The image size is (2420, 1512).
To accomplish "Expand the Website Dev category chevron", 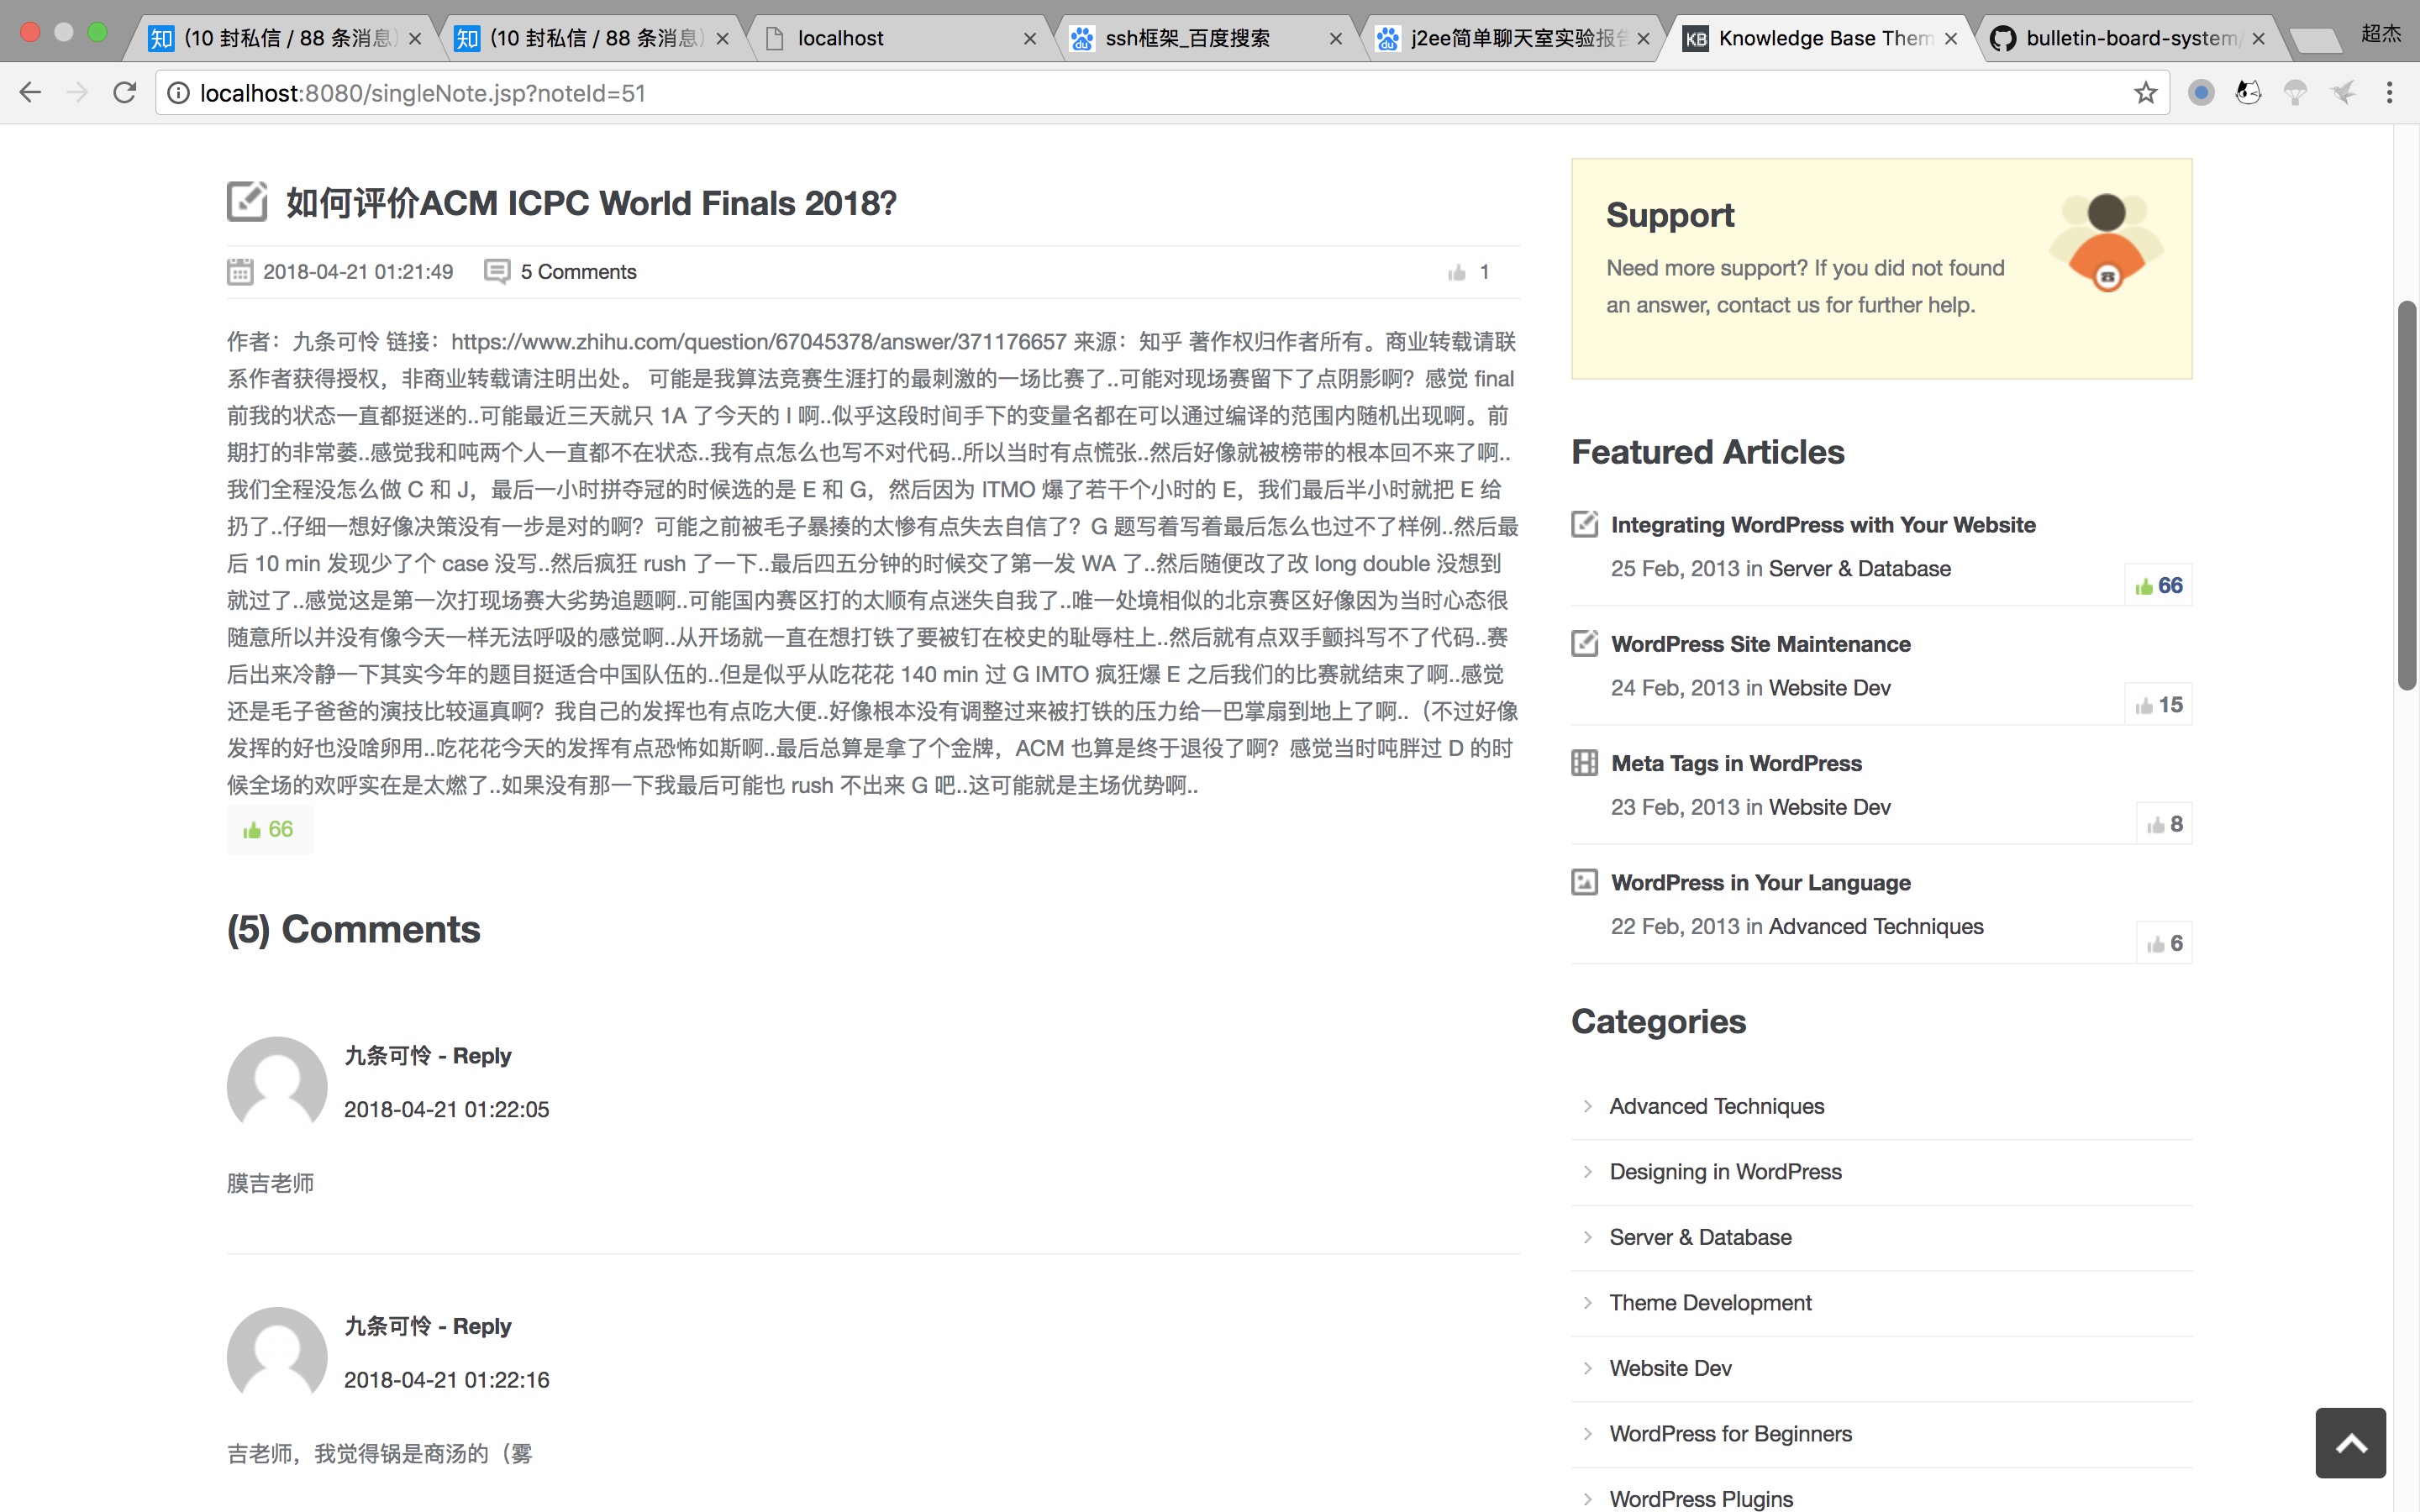I will pos(1587,1368).
